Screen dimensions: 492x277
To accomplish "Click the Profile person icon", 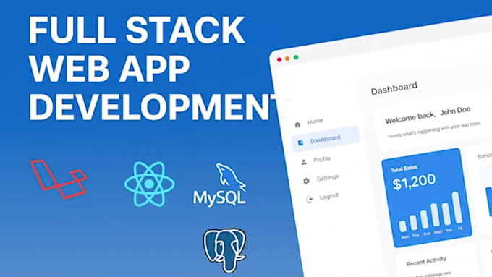I will 303,162.
